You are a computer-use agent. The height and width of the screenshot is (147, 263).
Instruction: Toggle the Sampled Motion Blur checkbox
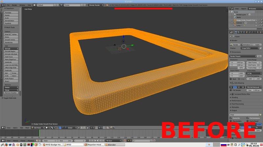pos(233,94)
